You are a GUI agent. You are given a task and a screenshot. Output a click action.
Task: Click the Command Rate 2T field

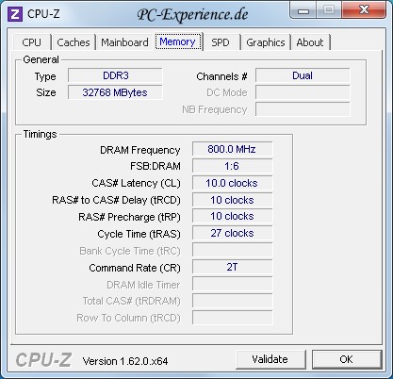coord(232,268)
